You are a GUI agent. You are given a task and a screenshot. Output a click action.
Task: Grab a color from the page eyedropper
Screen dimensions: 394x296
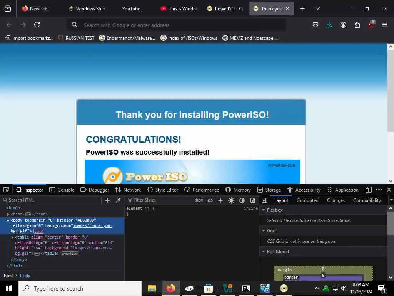point(118,200)
